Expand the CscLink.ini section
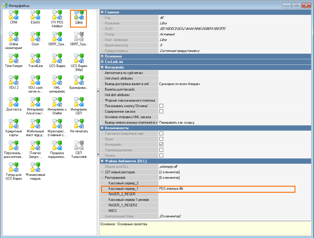 (x=102, y=62)
